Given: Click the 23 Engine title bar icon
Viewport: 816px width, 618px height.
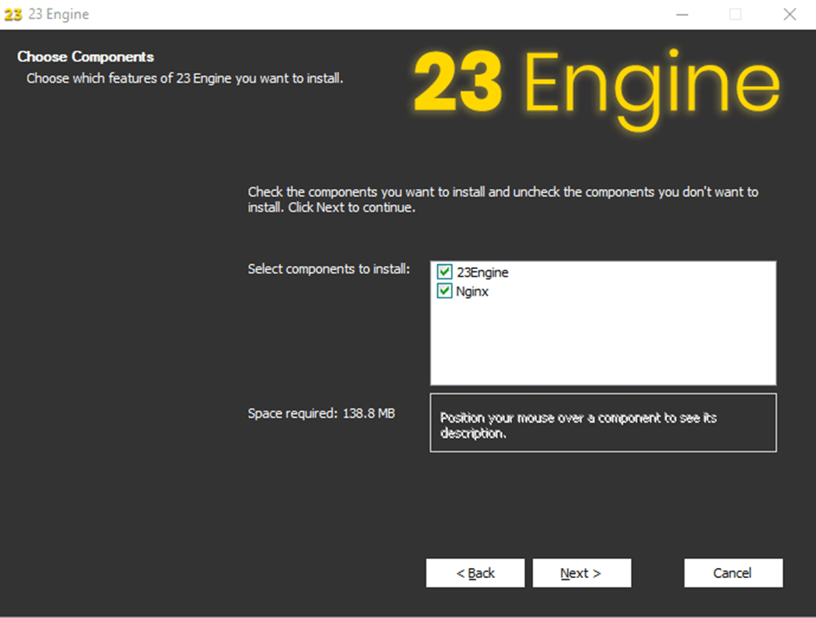Looking at the screenshot, I should pyautogui.click(x=13, y=14).
